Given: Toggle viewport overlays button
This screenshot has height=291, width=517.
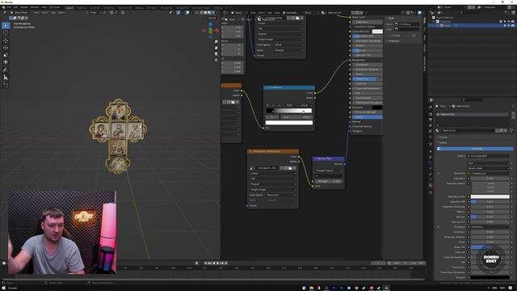Looking at the screenshot, I should point(188,13).
